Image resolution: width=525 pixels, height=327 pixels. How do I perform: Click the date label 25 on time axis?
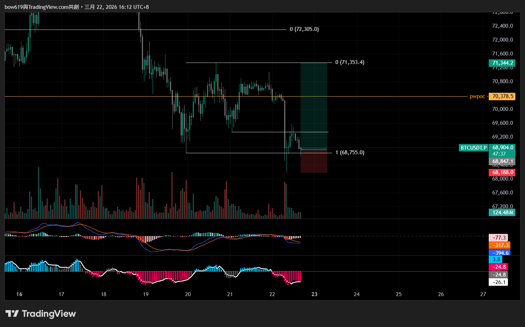click(x=399, y=294)
